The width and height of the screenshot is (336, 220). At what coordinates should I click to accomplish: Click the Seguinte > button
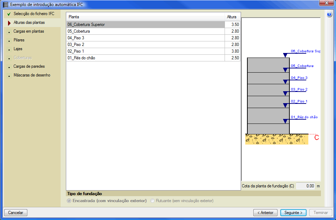[293, 213]
